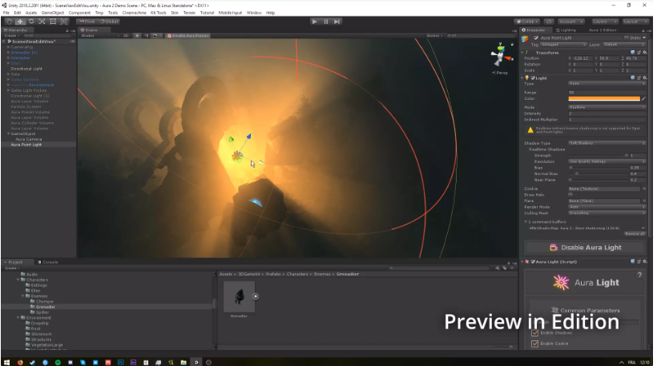Click the Step forward button
Viewport: 657px width, 366px height.
(x=337, y=22)
